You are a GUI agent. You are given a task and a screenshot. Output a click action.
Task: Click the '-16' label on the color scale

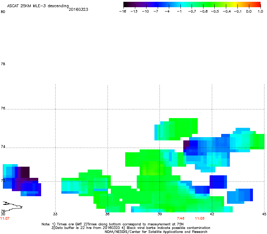pos(123,12)
